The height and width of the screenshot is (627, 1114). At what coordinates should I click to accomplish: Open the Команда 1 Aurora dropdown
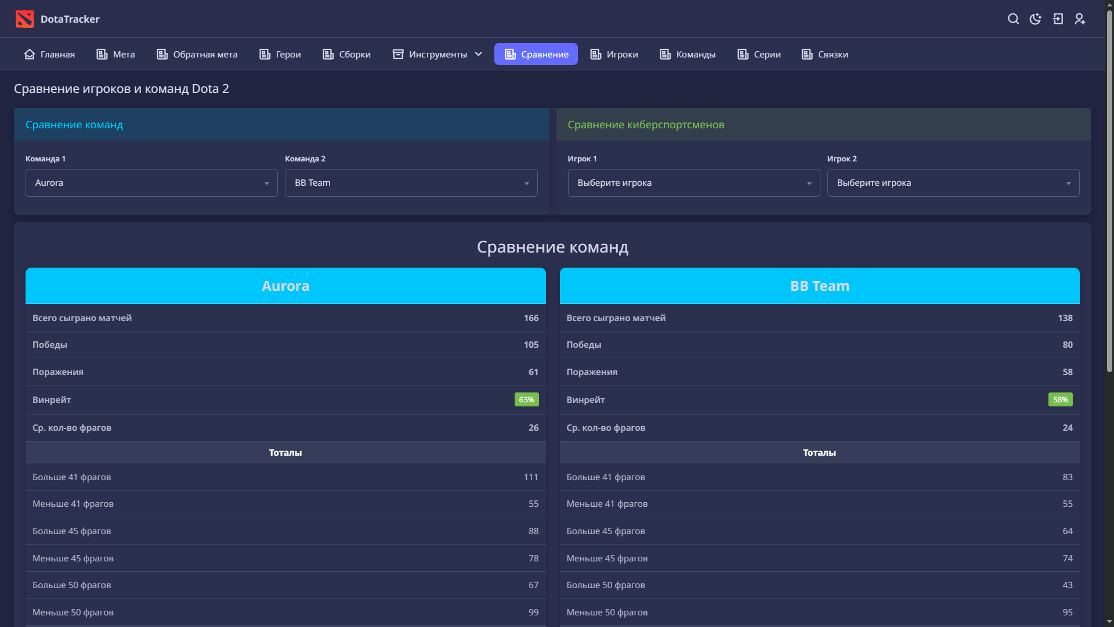151,183
